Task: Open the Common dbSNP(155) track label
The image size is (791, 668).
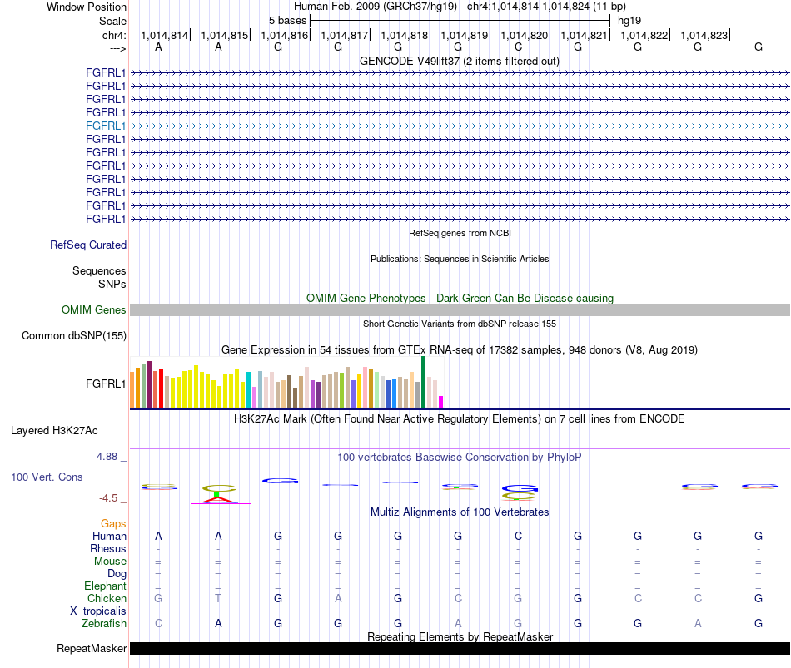Action: click(x=74, y=336)
